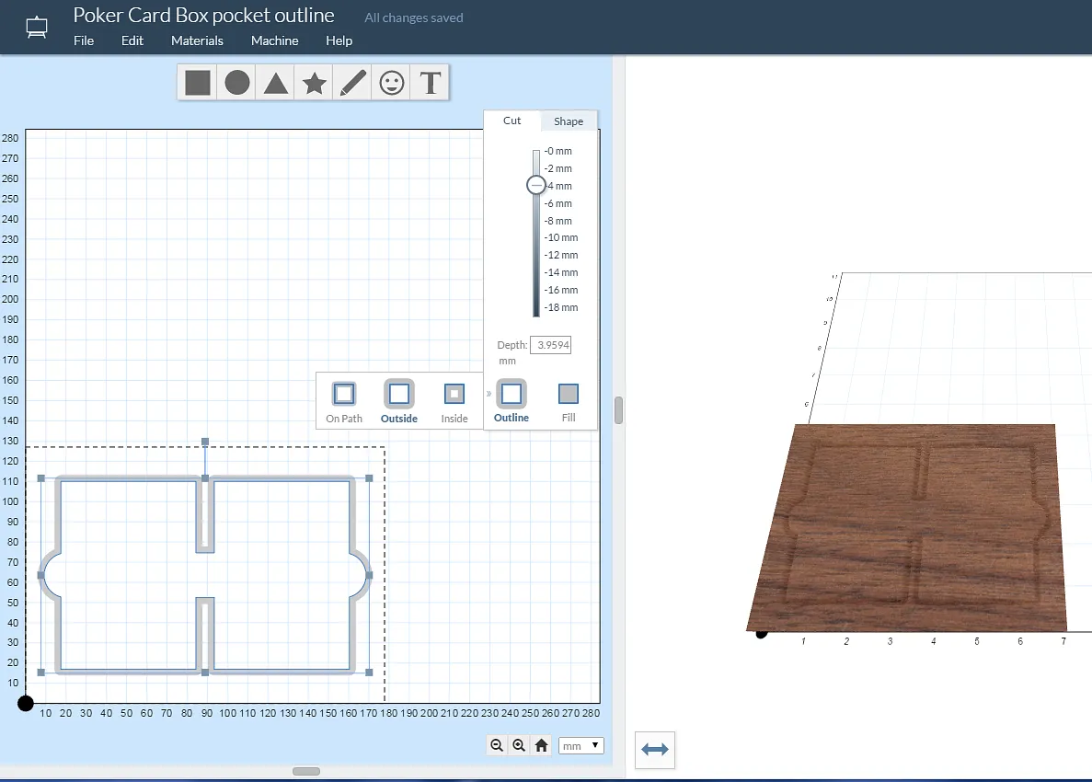Viewport: 1092px width, 782px height.
Task: Switch to the Shape tab
Action: pyautogui.click(x=569, y=121)
